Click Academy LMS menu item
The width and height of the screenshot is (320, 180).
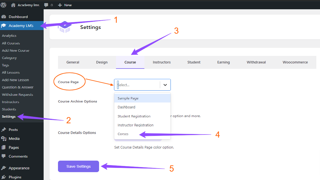click(22, 26)
